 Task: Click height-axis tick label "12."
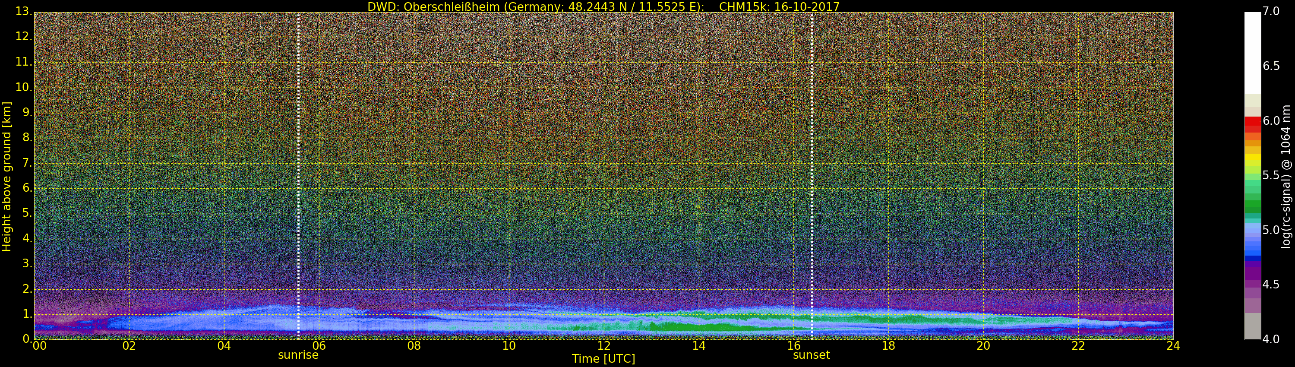(x=24, y=36)
